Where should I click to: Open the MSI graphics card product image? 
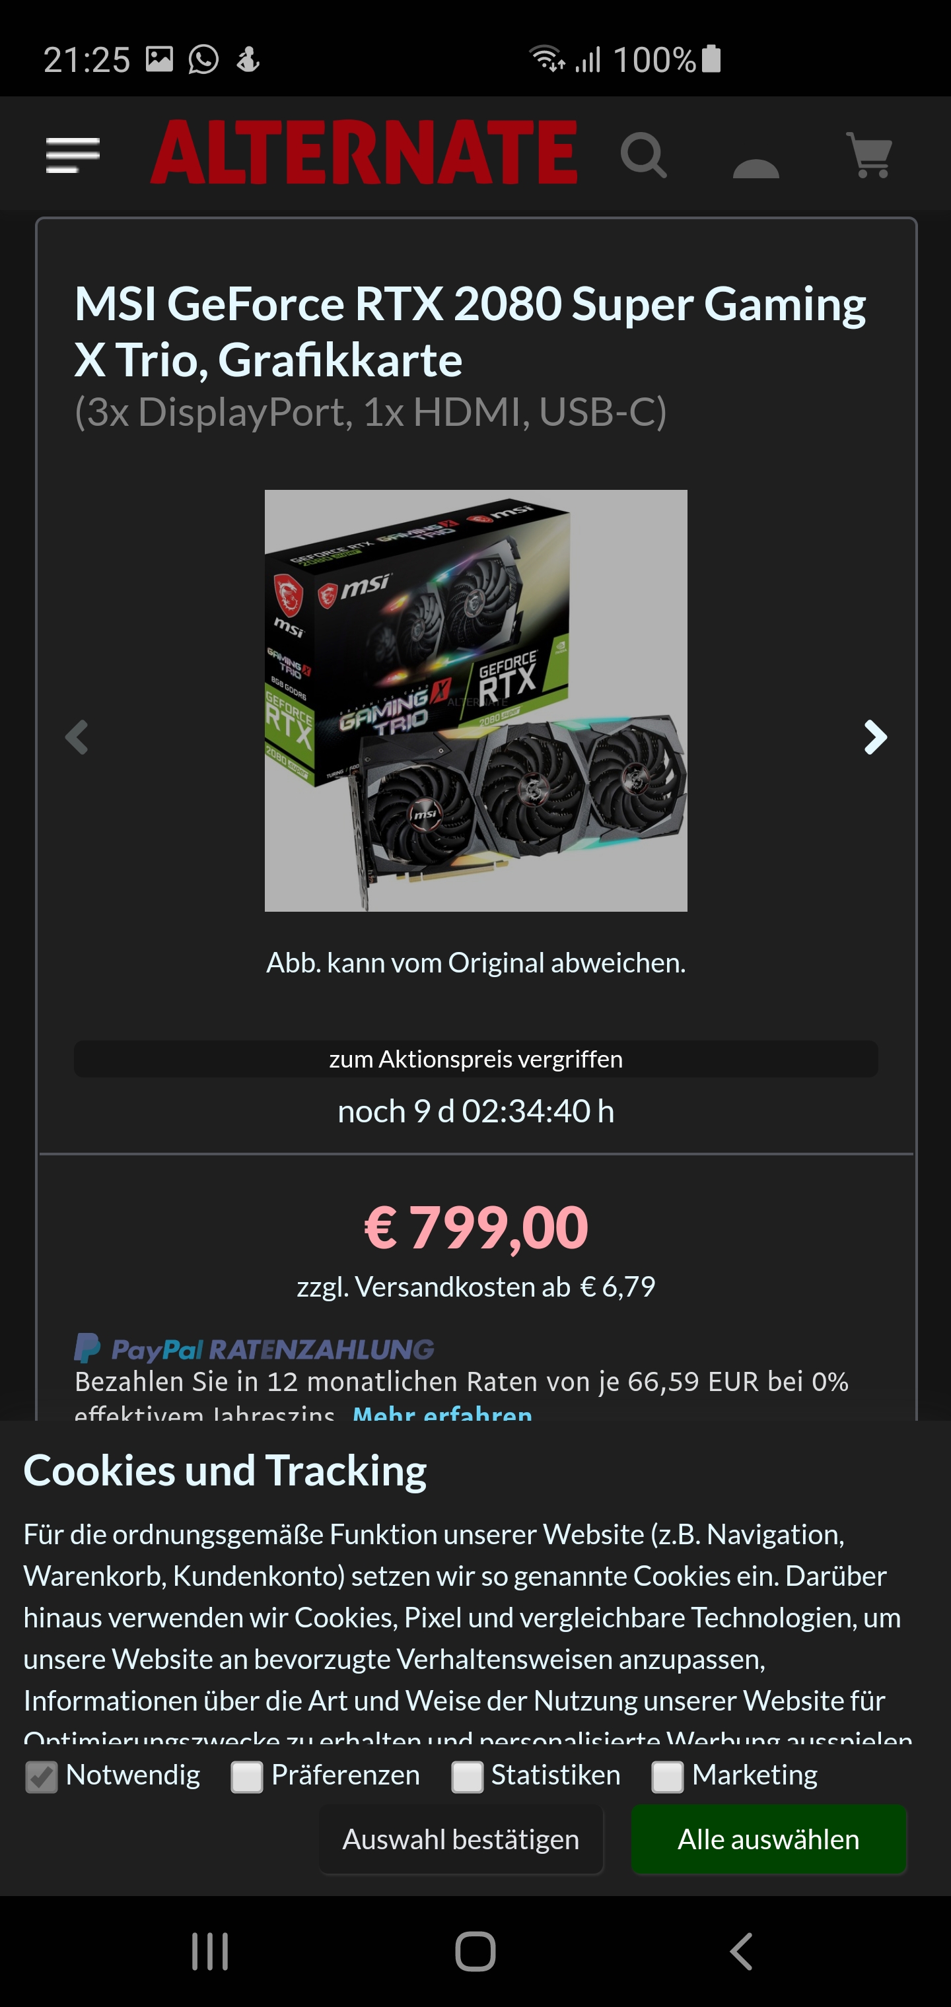click(x=475, y=700)
